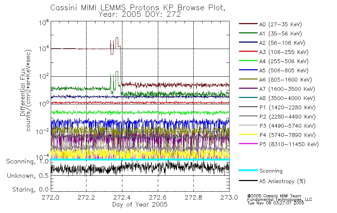Click the plot title Cassini MIMI LEMMS Protons
The width and height of the screenshot is (337, 213).
click(x=138, y=8)
